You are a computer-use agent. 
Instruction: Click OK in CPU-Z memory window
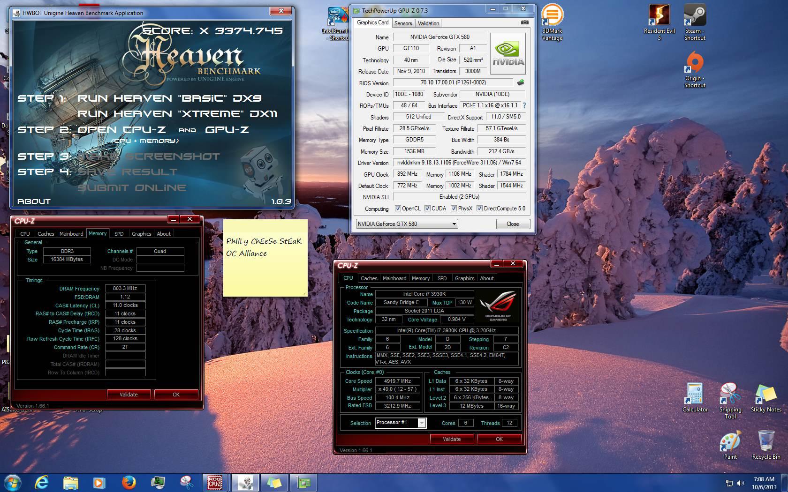(x=176, y=395)
